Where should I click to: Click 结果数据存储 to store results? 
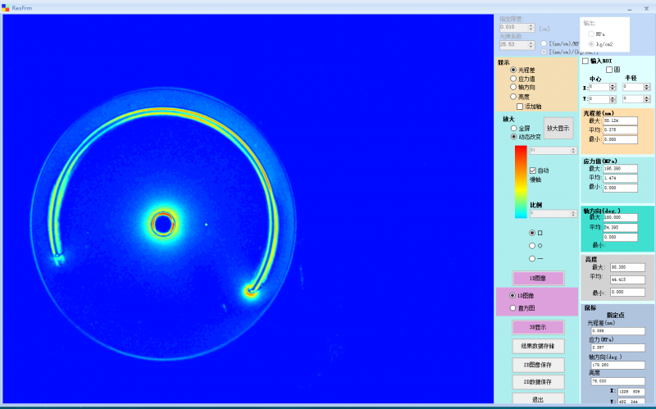click(x=538, y=346)
